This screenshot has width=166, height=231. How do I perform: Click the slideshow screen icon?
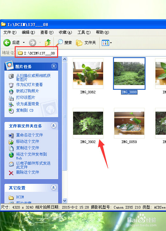pyautogui.click(x=11, y=85)
